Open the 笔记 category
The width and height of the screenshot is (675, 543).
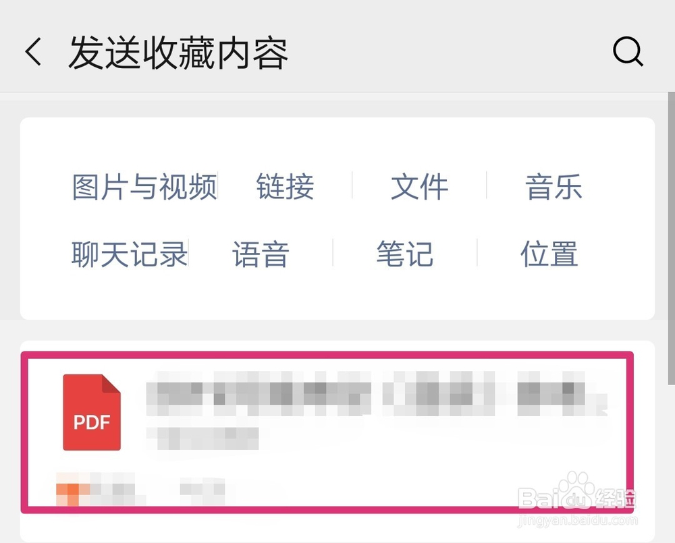point(404,254)
